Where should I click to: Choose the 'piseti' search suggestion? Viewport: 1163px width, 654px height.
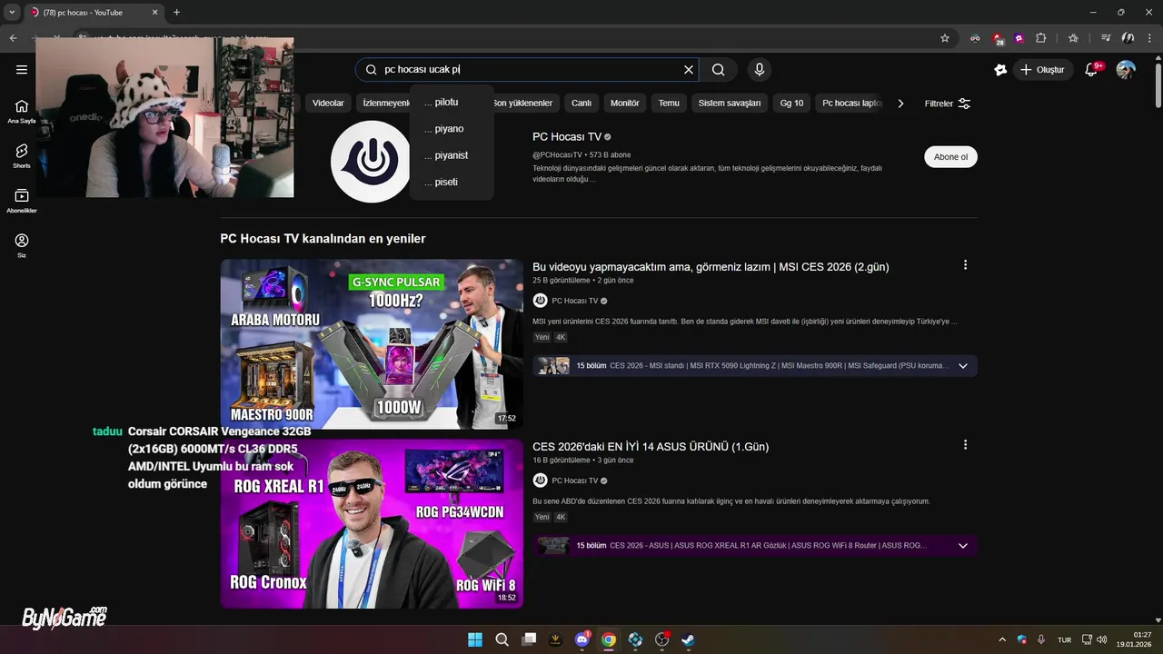coord(452,182)
